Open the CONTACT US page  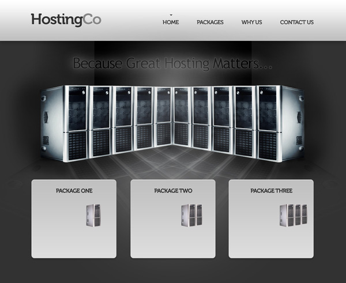tap(297, 22)
